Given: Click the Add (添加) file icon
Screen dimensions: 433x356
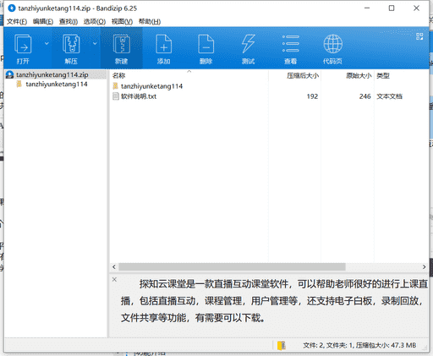Looking at the screenshot, I should tap(164, 44).
